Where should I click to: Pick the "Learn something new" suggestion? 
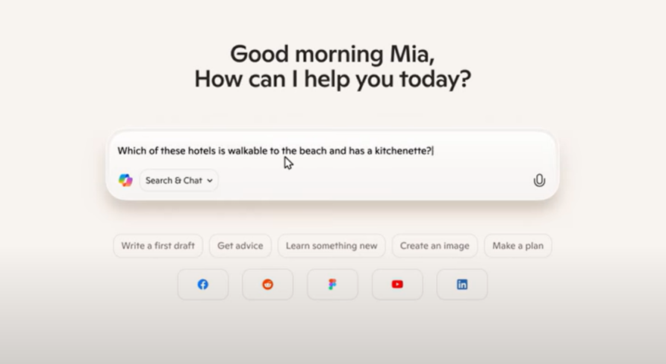pos(332,246)
